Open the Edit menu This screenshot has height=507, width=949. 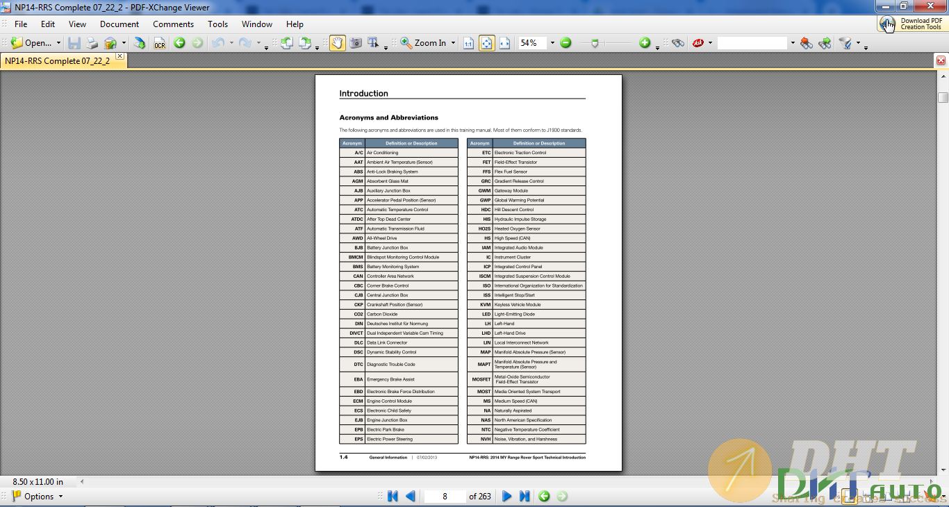(x=48, y=24)
